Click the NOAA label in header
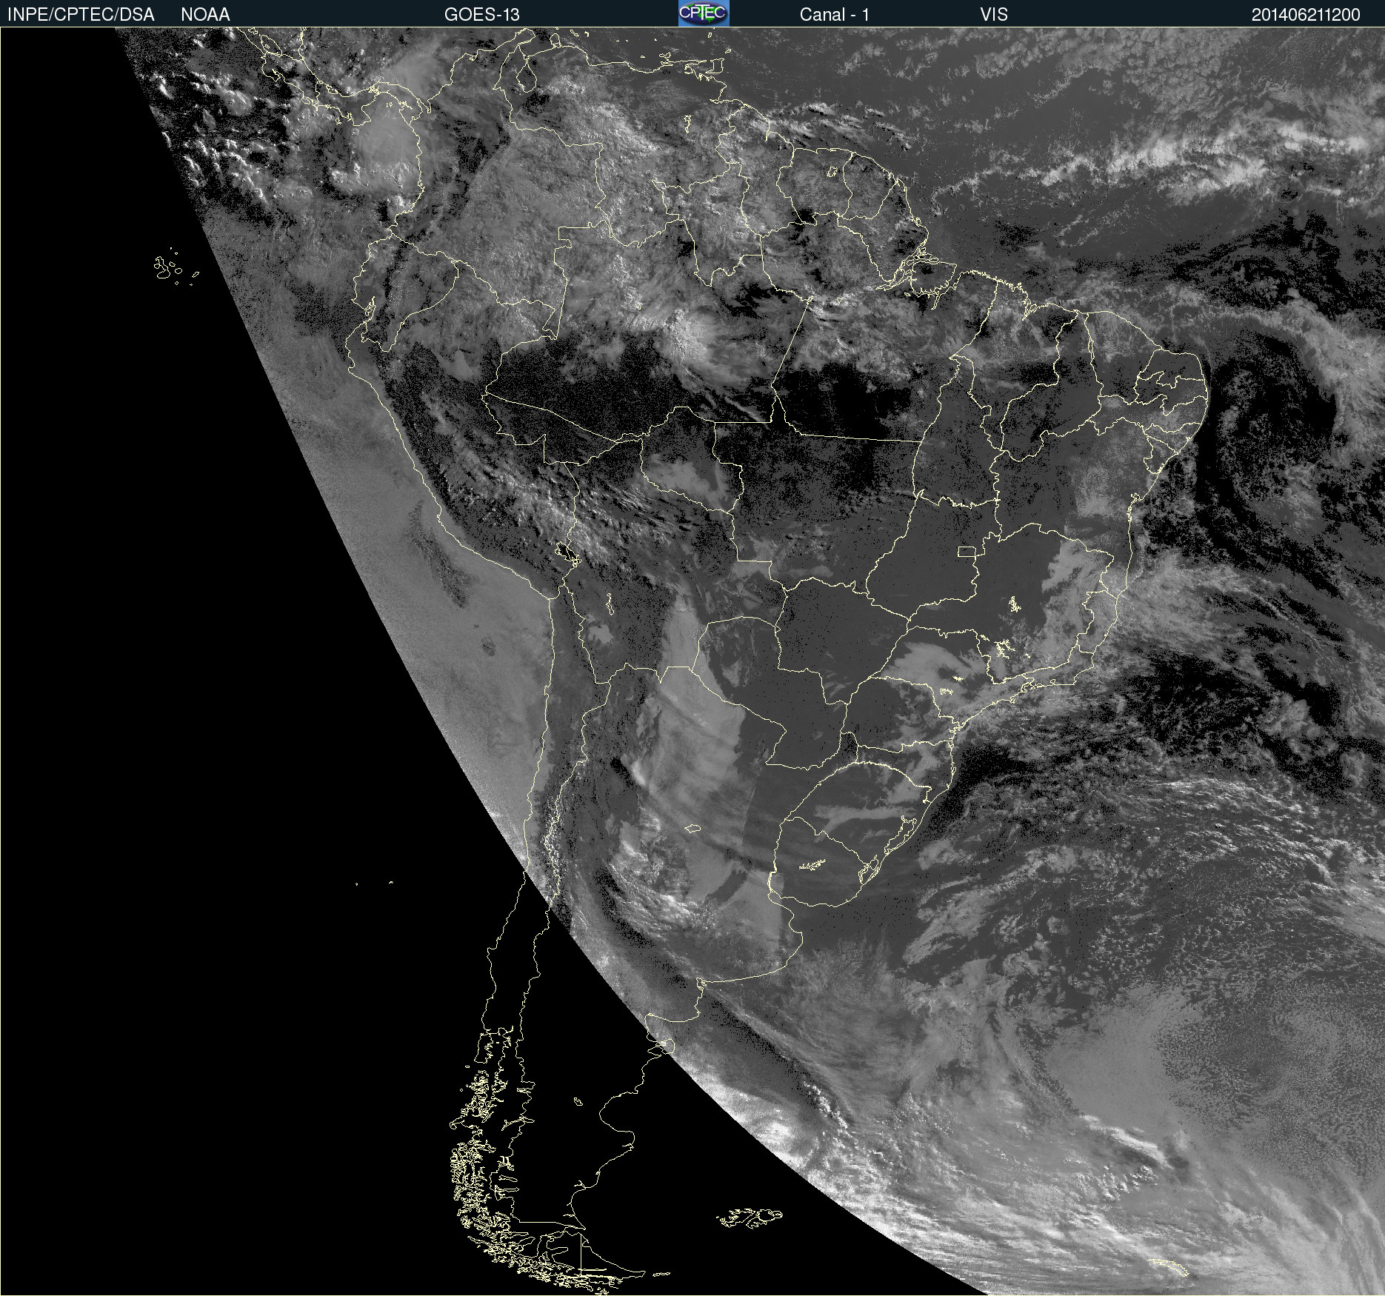1385x1296 pixels. (x=205, y=15)
